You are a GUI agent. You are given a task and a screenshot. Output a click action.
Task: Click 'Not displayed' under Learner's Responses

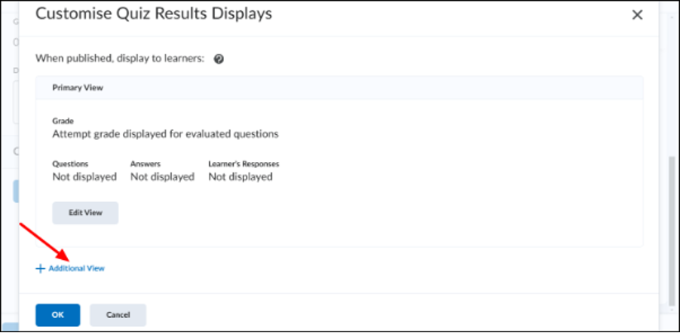pyautogui.click(x=240, y=177)
